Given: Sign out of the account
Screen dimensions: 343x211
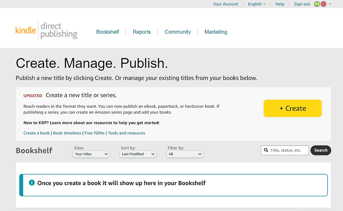Looking at the screenshot, I should pyautogui.click(x=302, y=4).
